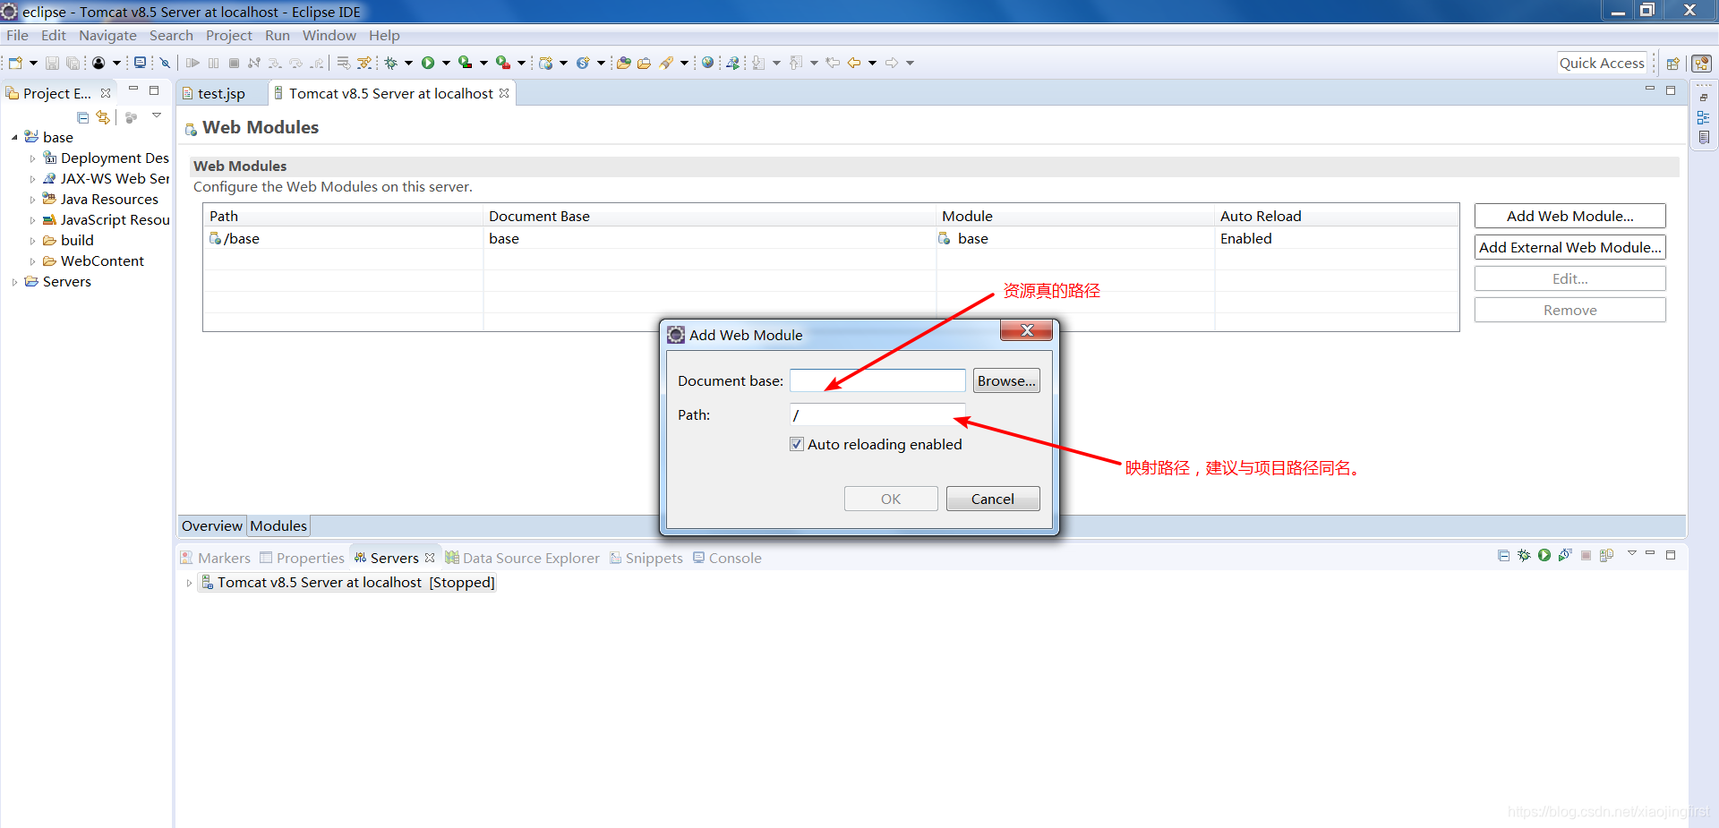Open the Project Explorer view menu arrow

pos(157,115)
